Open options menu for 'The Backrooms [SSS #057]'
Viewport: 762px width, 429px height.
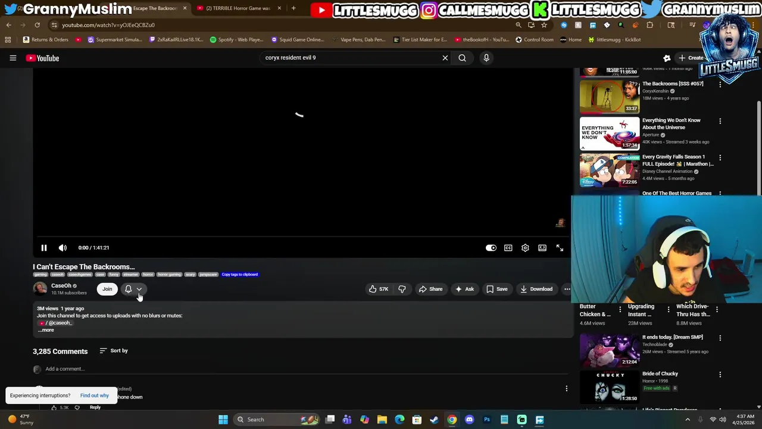[720, 85]
